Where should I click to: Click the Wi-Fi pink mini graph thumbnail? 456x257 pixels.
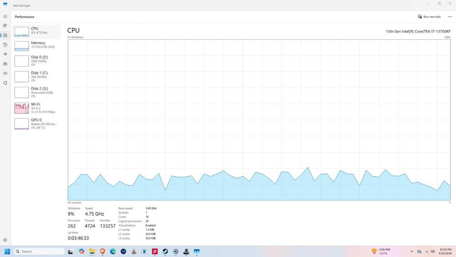(21, 108)
